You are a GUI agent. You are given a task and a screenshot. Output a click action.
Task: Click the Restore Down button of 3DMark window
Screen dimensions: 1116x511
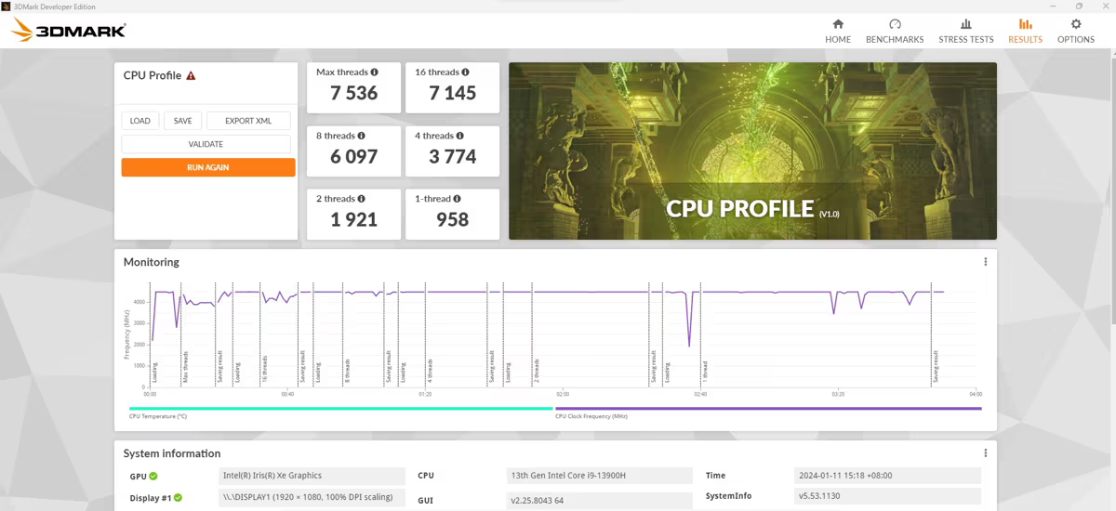[1079, 7]
